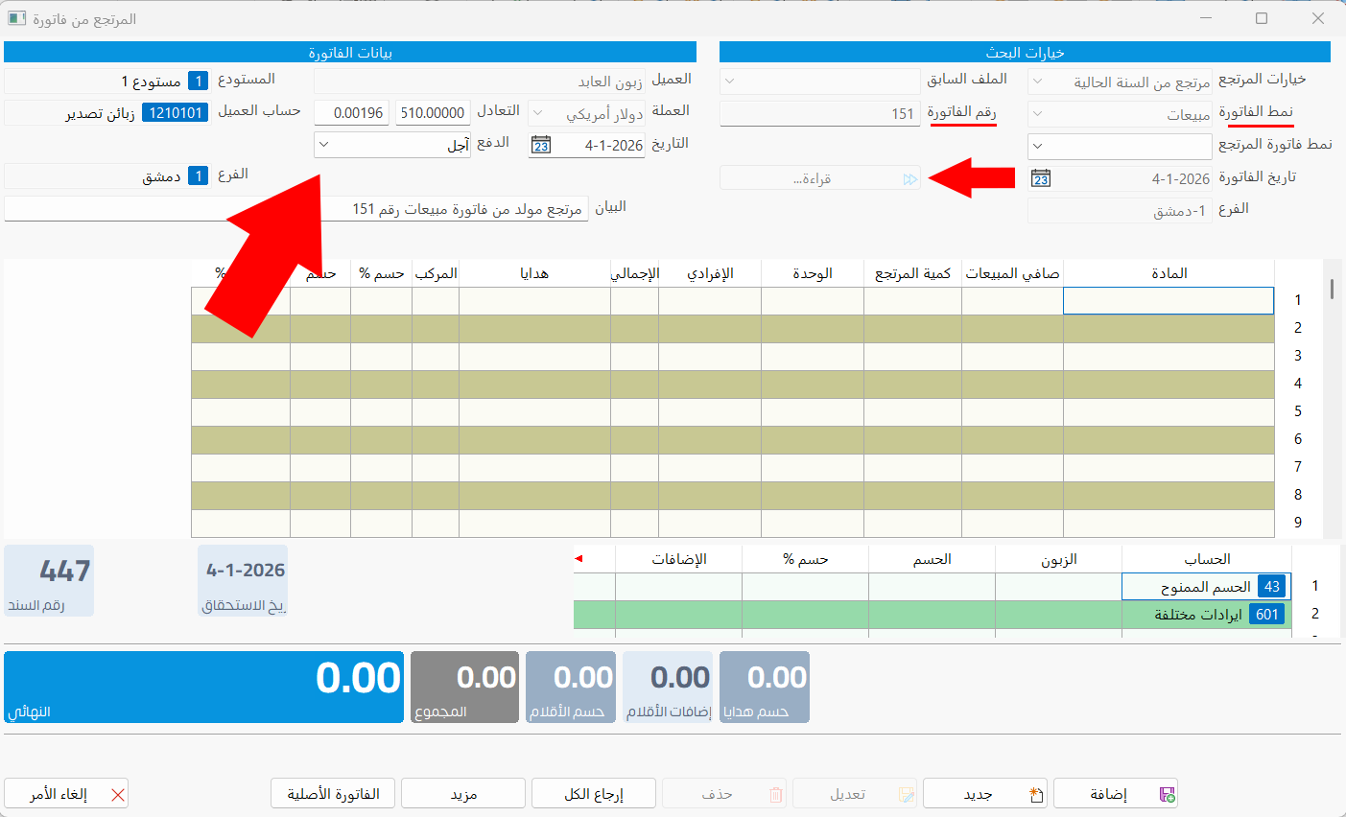Click the branch badge 1 beside الفرع
Viewport: 1346px width, 817px height.
pyautogui.click(x=200, y=176)
